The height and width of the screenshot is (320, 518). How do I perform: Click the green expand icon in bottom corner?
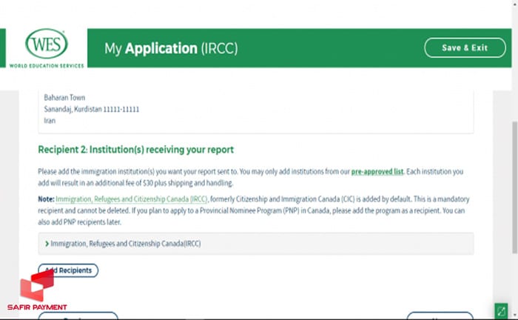pos(501,310)
